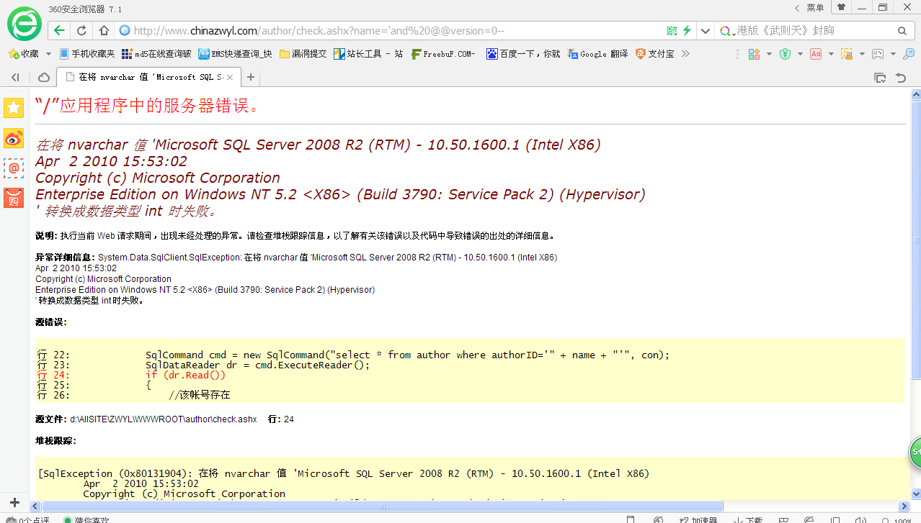The height and width of the screenshot is (523, 921).
Task: Close the Microsoft SQL tab
Action: 229,77
